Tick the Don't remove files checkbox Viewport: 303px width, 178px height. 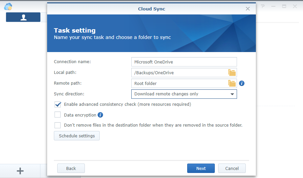(x=58, y=125)
